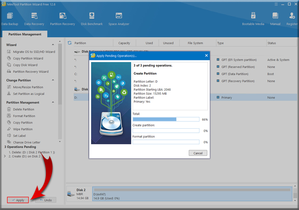Viewport: 299px width, 210px height.
Task: Click GPT (EFI System partition) type
Action: (239, 60)
